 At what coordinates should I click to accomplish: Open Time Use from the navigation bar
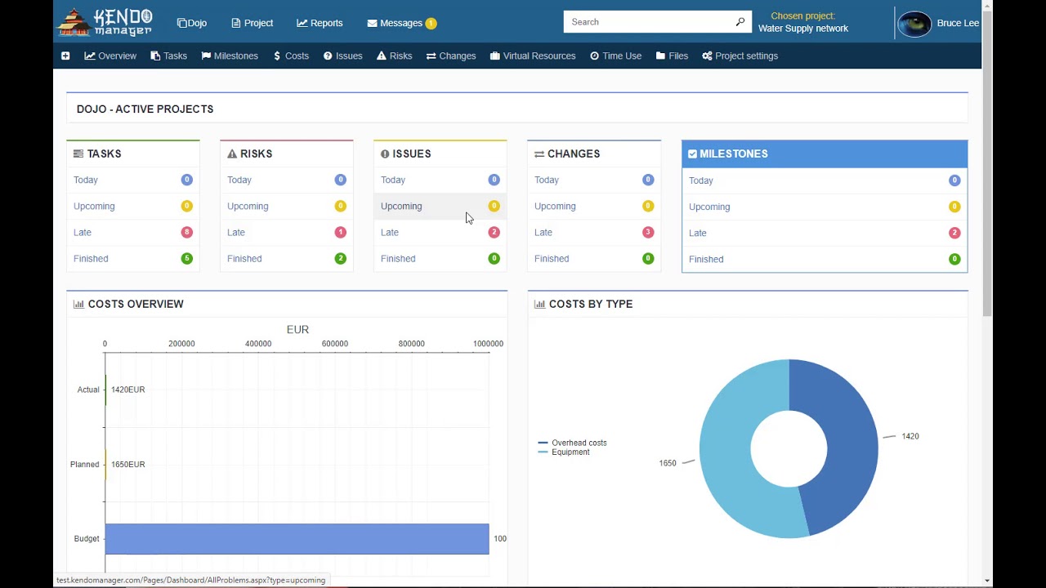615,56
